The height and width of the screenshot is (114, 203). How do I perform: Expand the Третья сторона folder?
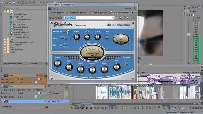(5, 50)
